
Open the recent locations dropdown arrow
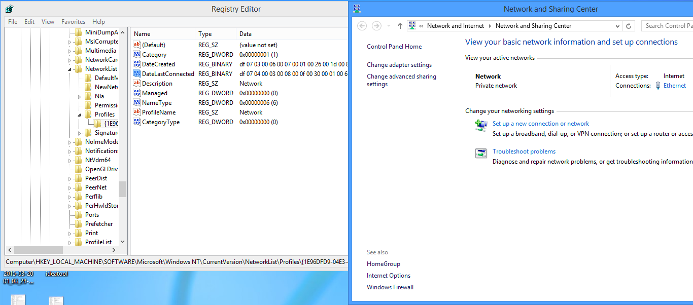coord(389,26)
